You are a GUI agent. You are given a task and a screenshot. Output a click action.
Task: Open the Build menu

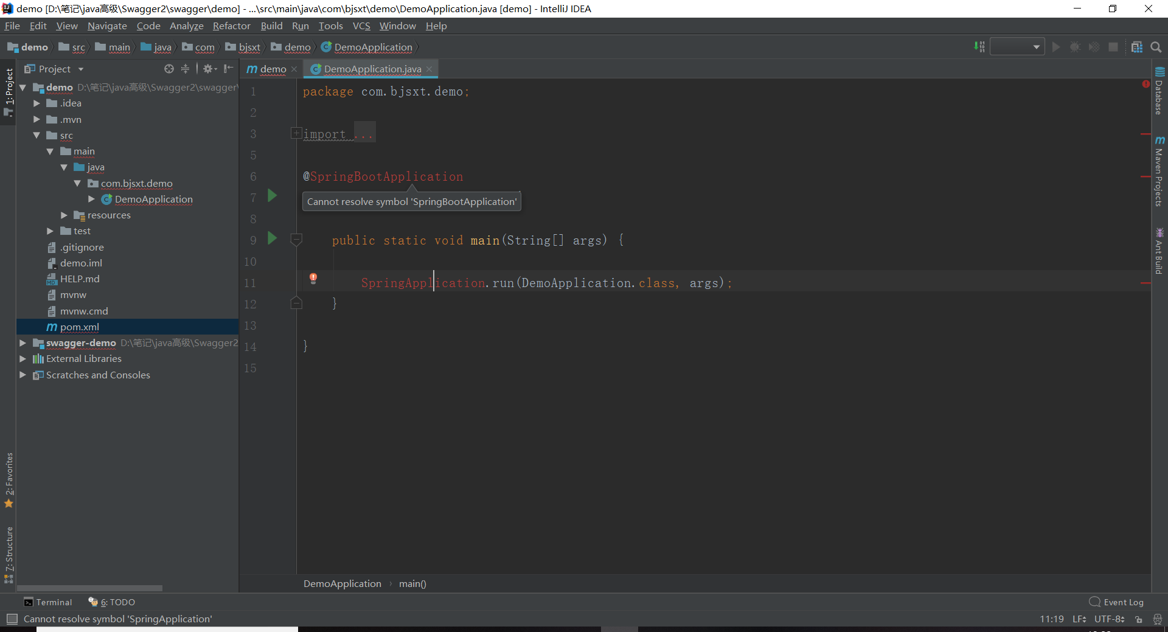pyautogui.click(x=271, y=26)
